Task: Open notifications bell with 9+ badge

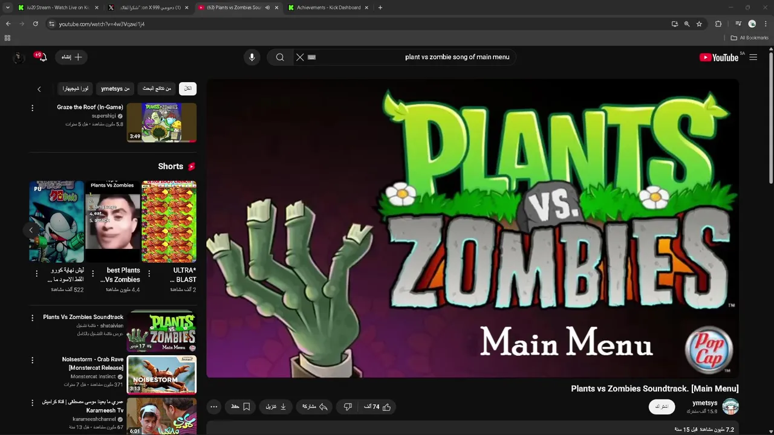Action: tap(42, 57)
